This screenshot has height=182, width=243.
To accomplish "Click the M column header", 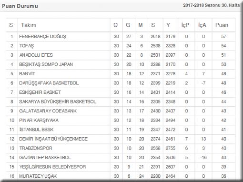I will coord(141,25).
